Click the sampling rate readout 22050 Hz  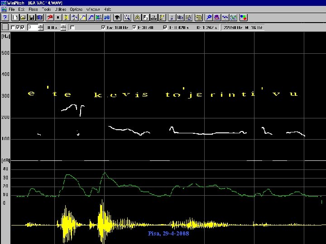click(x=233, y=28)
